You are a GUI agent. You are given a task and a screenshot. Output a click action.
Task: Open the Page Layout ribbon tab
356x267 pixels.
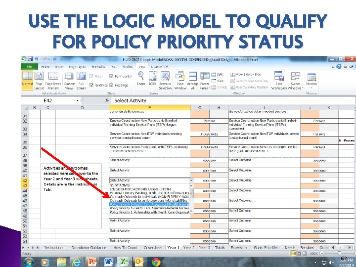pos(78,67)
